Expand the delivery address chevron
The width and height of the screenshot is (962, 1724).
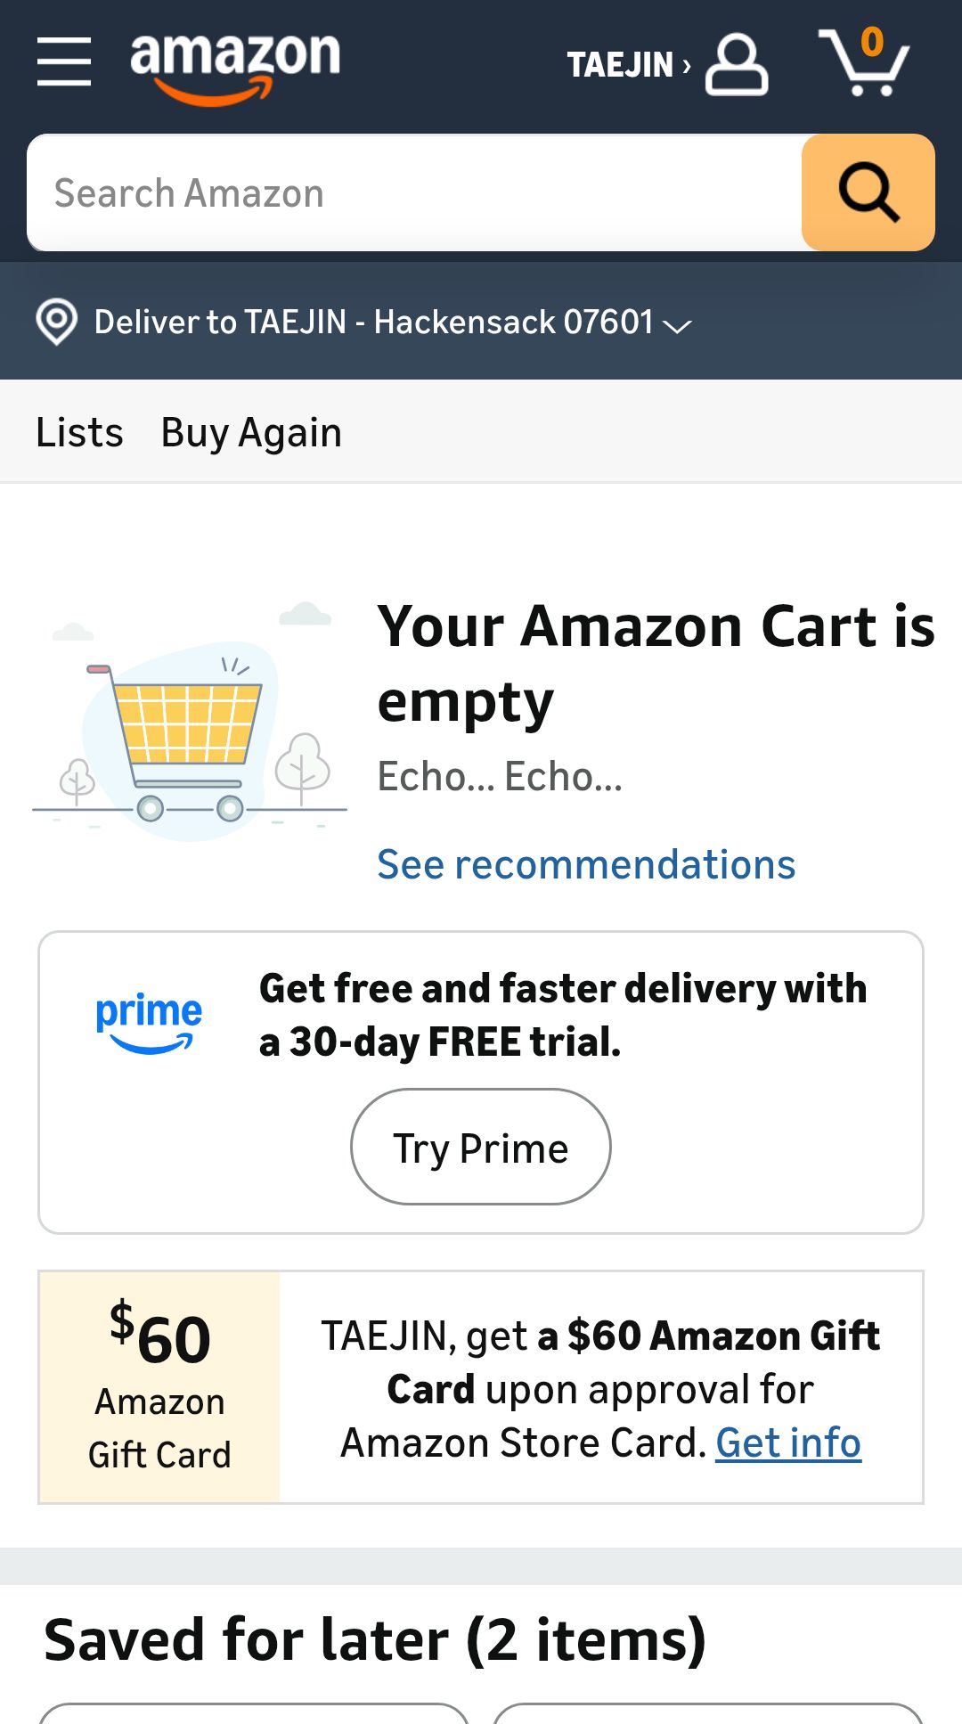click(x=678, y=326)
